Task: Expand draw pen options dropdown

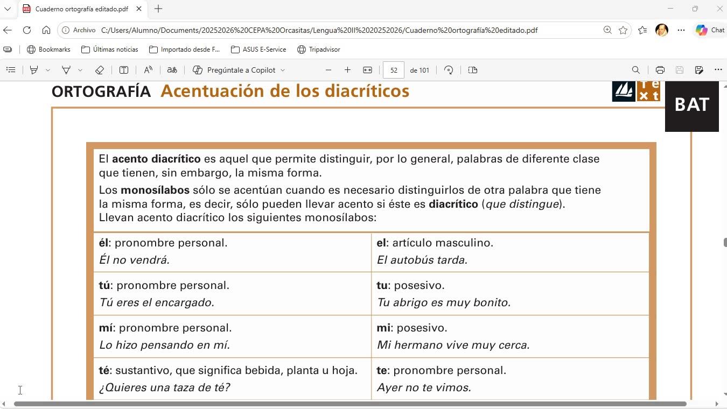Action: pyautogui.click(x=80, y=70)
